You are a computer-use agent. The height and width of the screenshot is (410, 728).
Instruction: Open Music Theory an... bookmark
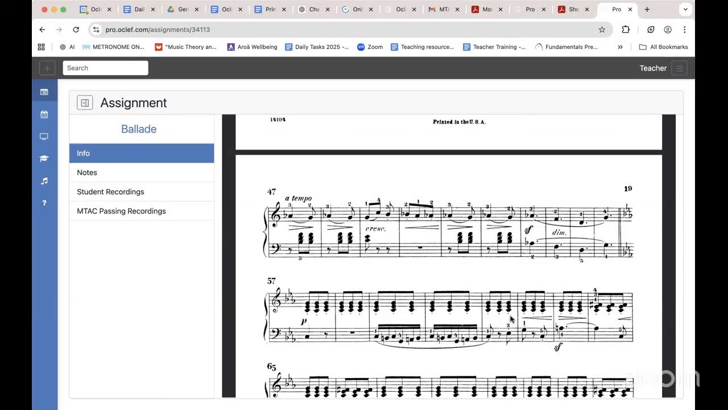pos(185,47)
